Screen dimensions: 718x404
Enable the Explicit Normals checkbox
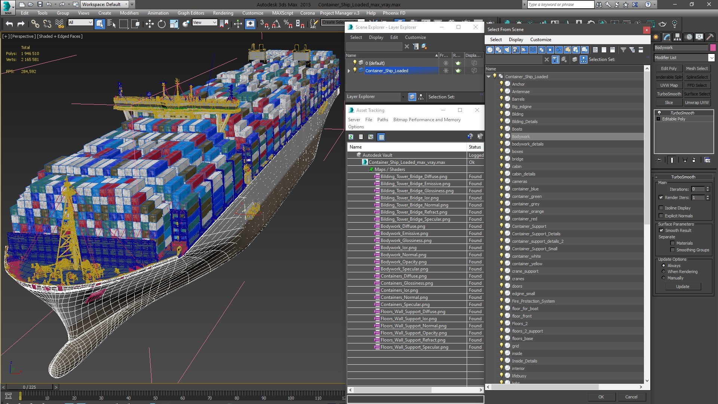(x=661, y=216)
